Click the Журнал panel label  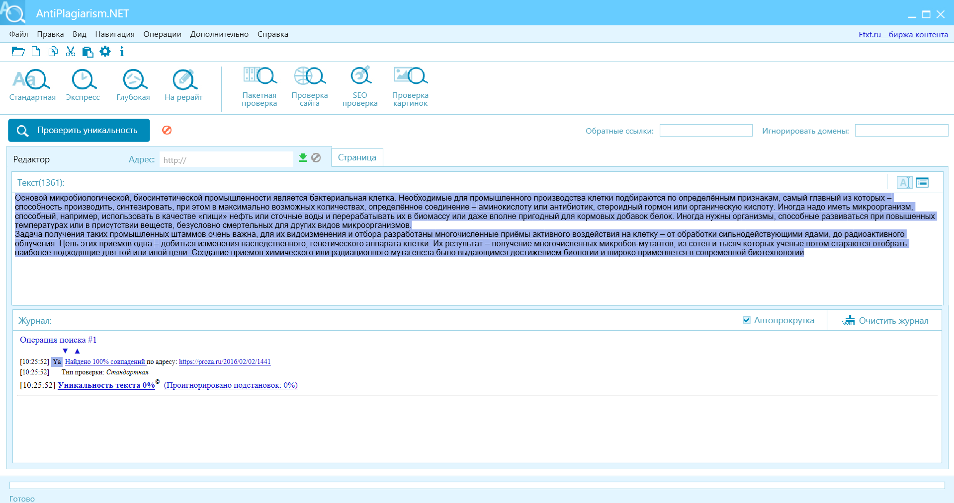(x=35, y=321)
